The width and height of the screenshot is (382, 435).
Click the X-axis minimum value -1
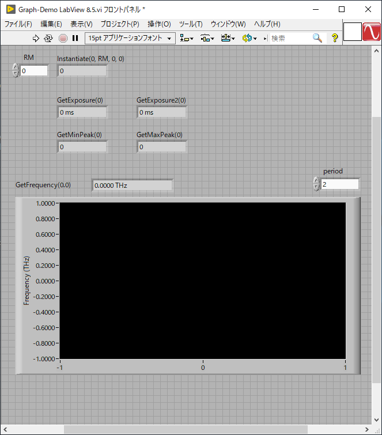(x=60, y=368)
